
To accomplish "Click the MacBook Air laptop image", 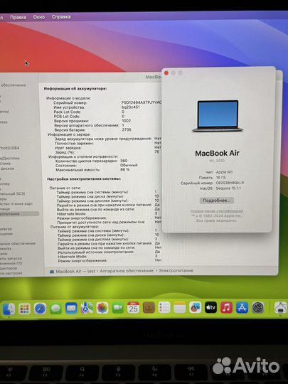I will click(218, 116).
